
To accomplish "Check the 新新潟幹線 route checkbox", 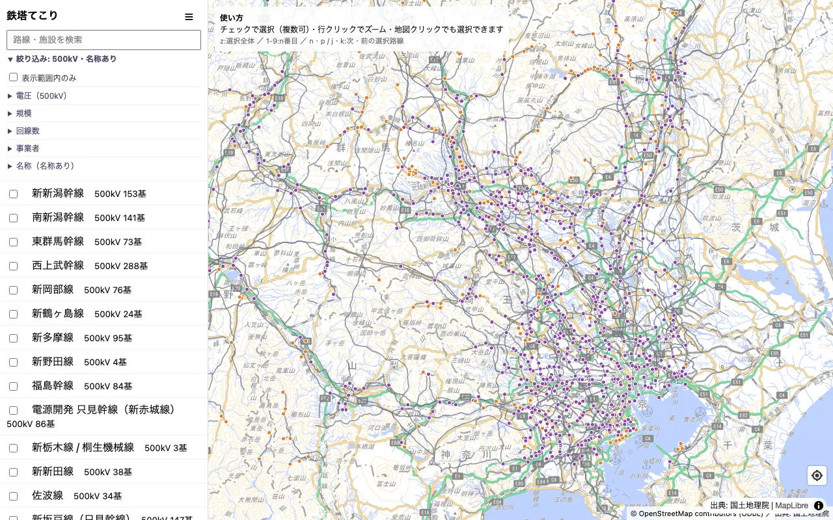I will [13, 194].
